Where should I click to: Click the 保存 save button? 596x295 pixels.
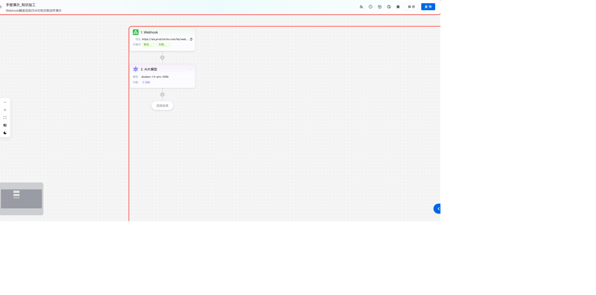click(x=411, y=7)
